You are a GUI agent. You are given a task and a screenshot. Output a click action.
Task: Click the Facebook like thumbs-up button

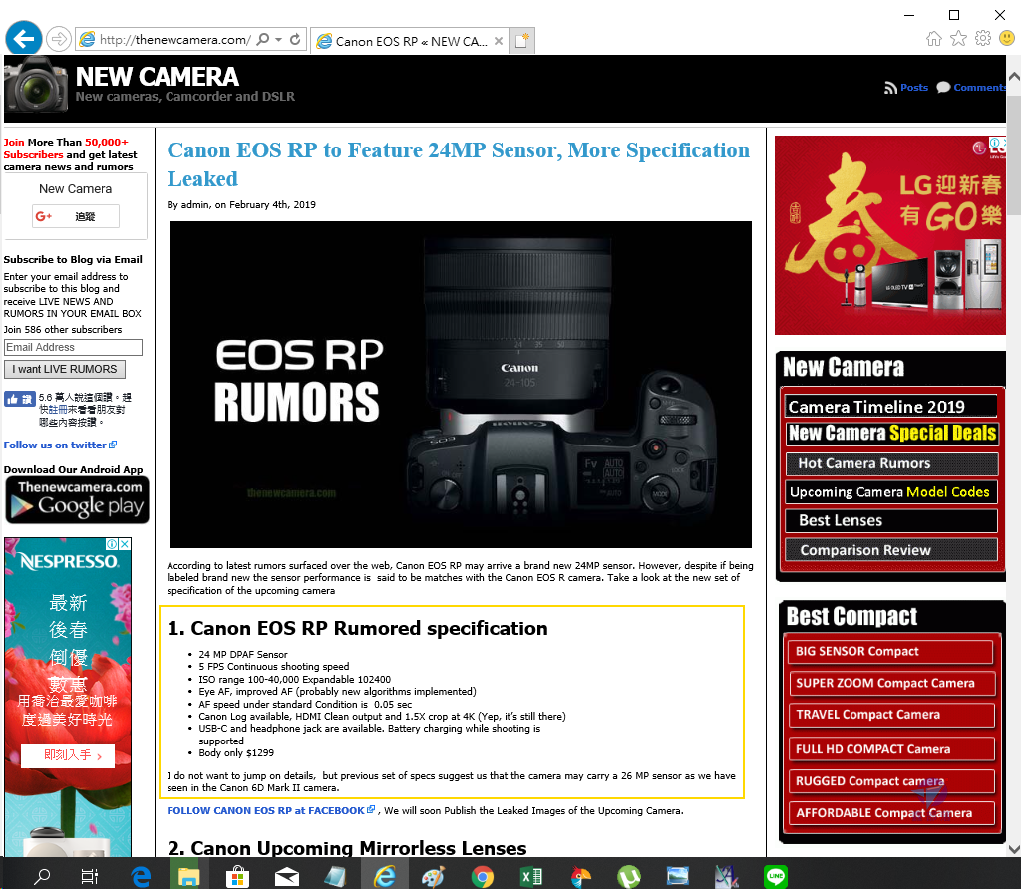(20, 399)
